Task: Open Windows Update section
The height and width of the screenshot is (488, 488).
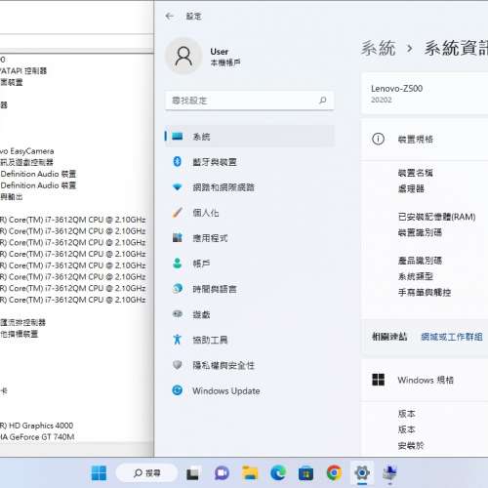Action: point(250,390)
